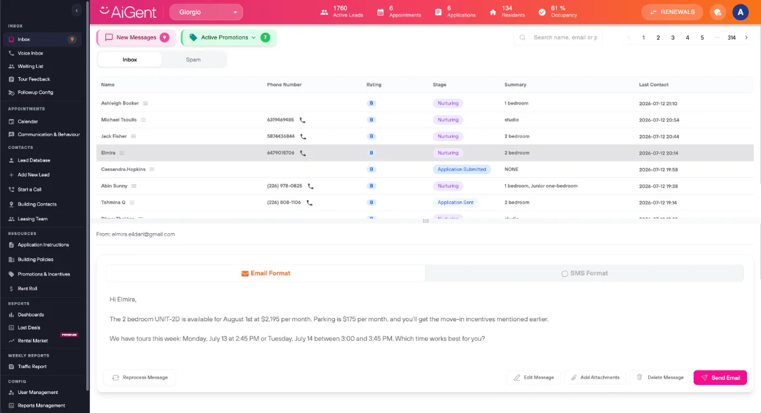Image resolution: width=761 pixels, height=413 pixels.
Task: Click the Active Leads icon in header
Action: tap(324, 12)
